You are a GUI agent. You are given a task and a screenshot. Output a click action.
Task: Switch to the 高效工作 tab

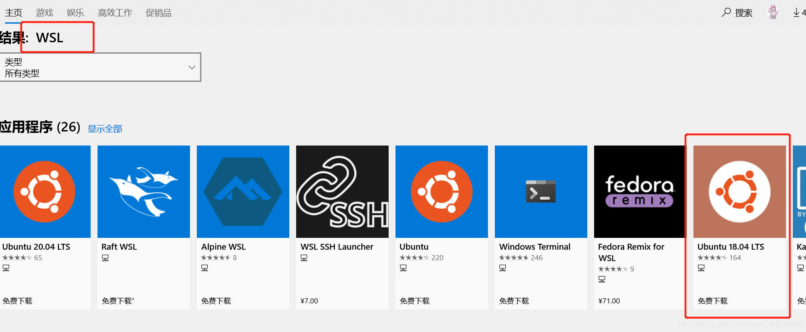[115, 13]
